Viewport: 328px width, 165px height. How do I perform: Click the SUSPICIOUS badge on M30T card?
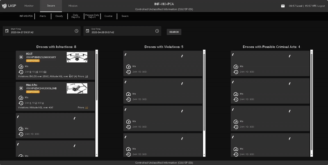pos(33,61)
